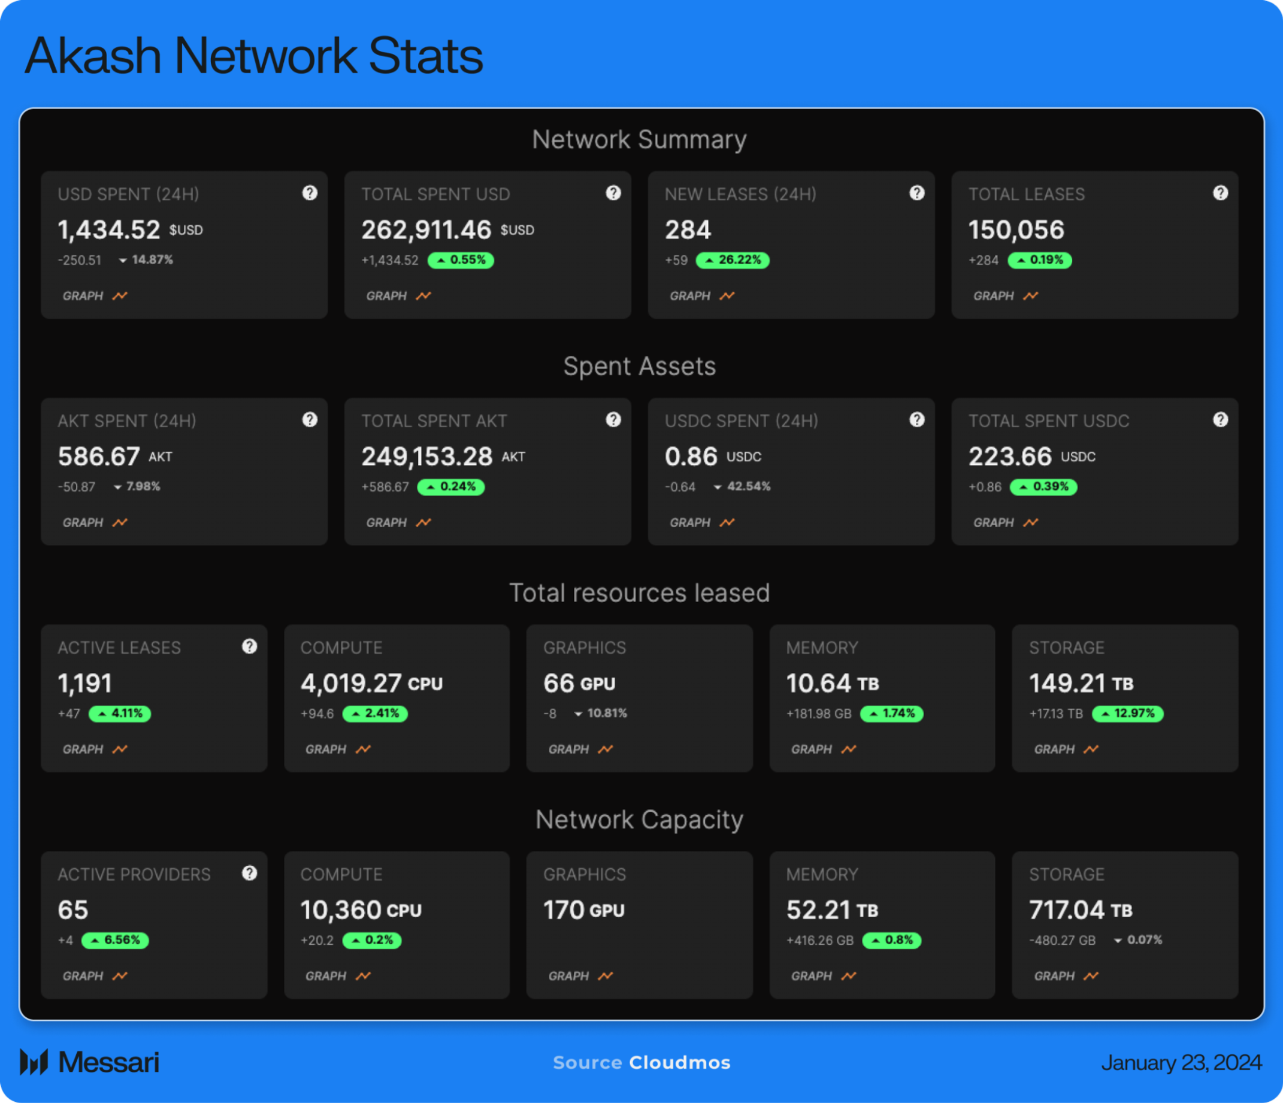Viewport: 1283px width, 1103px height.
Task: View Graph for leased Graphics 66 GPU
Action: point(580,750)
